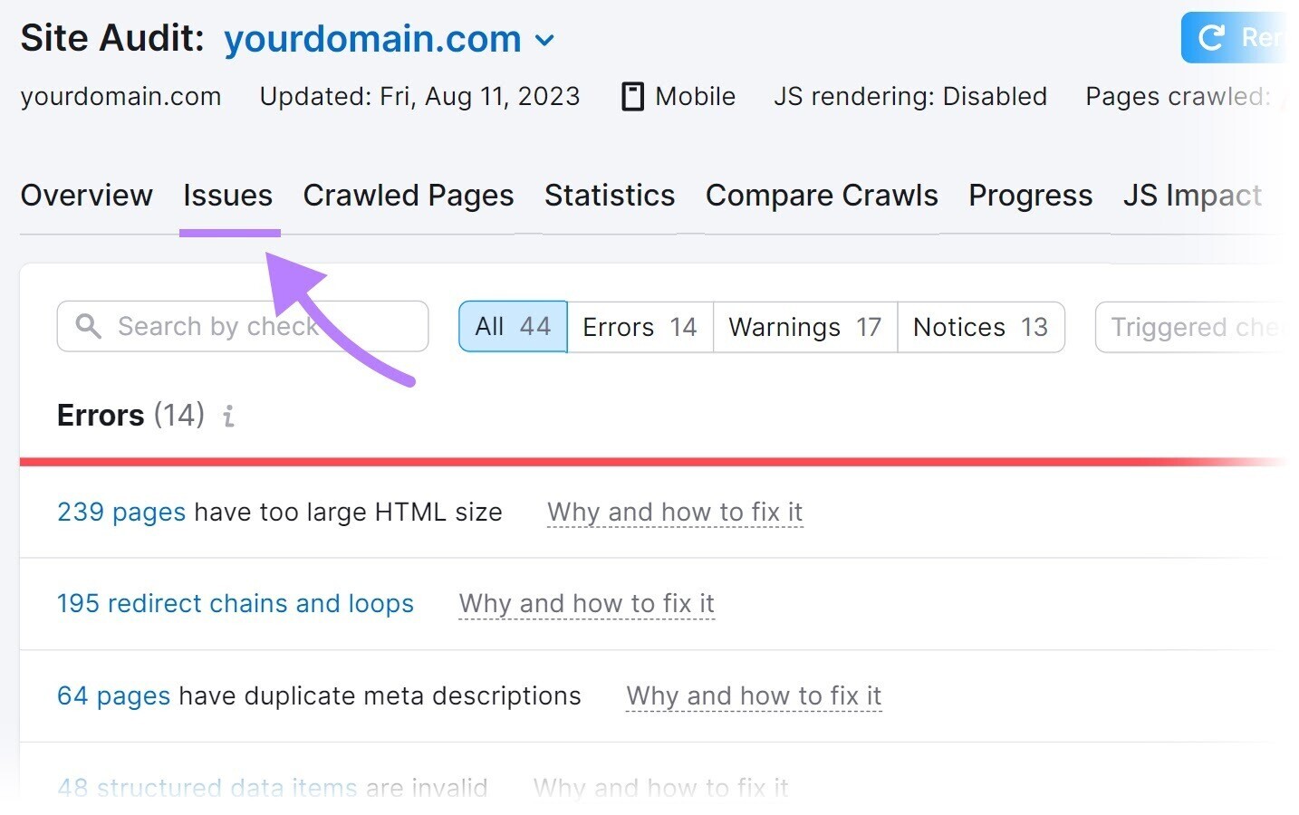Open the JS Impact tab
Screen dimensions: 1299x815
[1192, 195]
